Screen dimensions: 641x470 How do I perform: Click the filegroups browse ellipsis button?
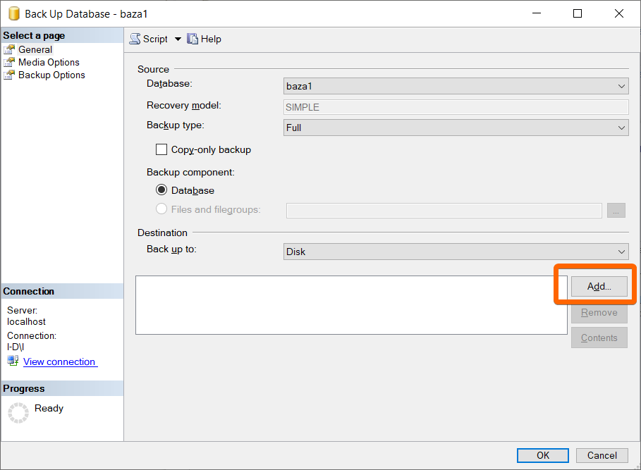(x=616, y=210)
